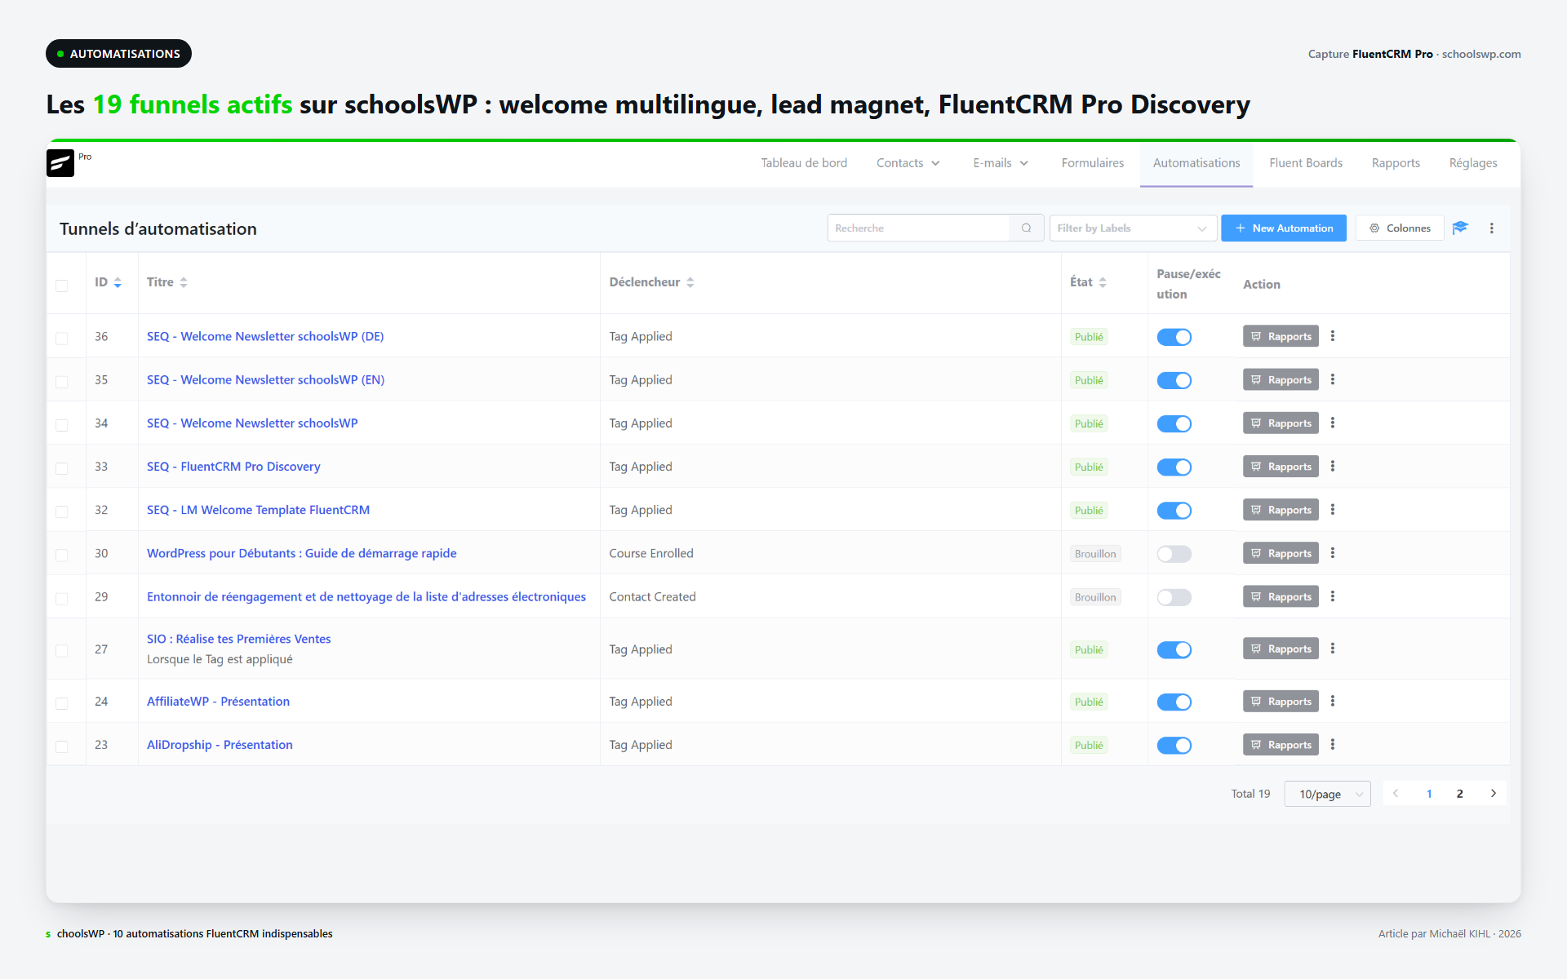
Task: Open Colonnes column settings button
Action: pyautogui.click(x=1399, y=228)
